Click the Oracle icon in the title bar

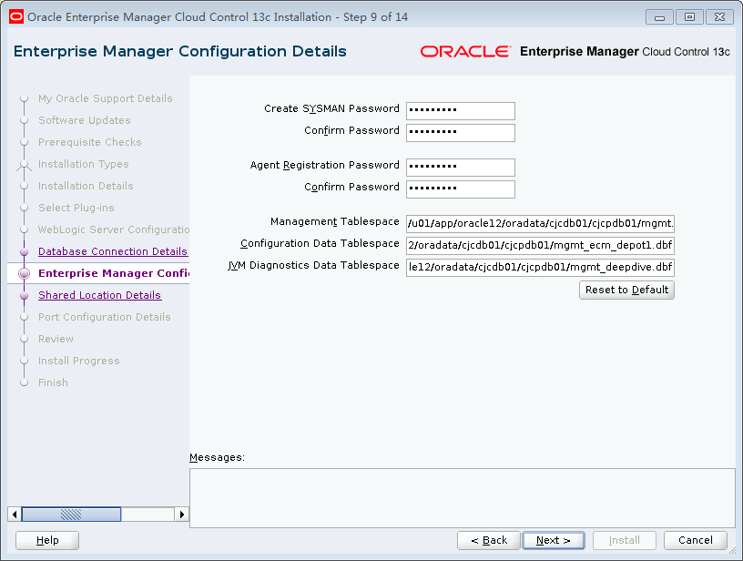(x=15, y=15)
